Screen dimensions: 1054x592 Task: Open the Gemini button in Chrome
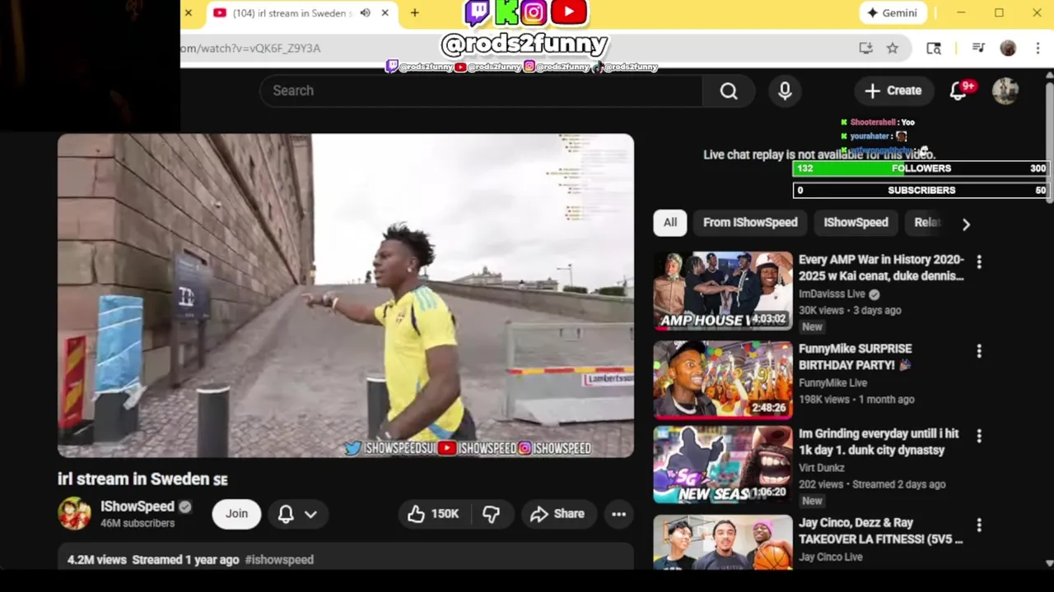click(x=893, y=13)
